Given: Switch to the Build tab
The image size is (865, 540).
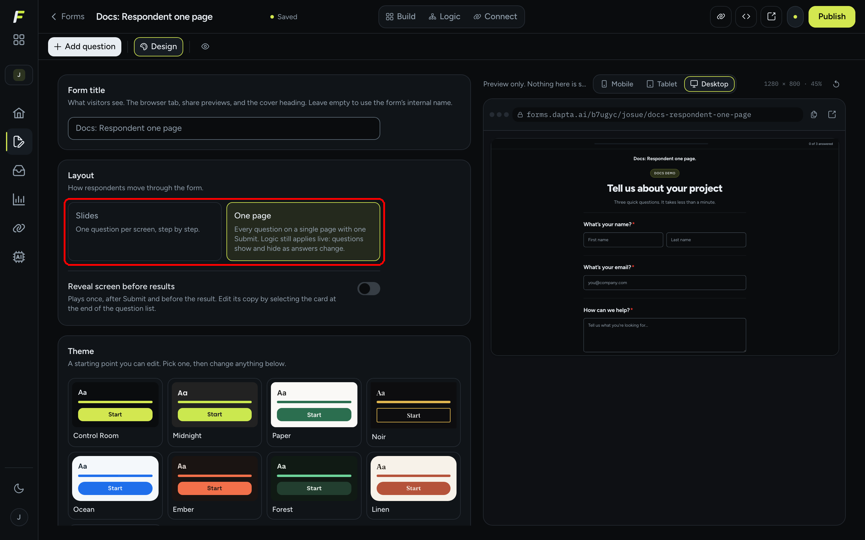Looking at the screenshot, I should tap(401, 16).
